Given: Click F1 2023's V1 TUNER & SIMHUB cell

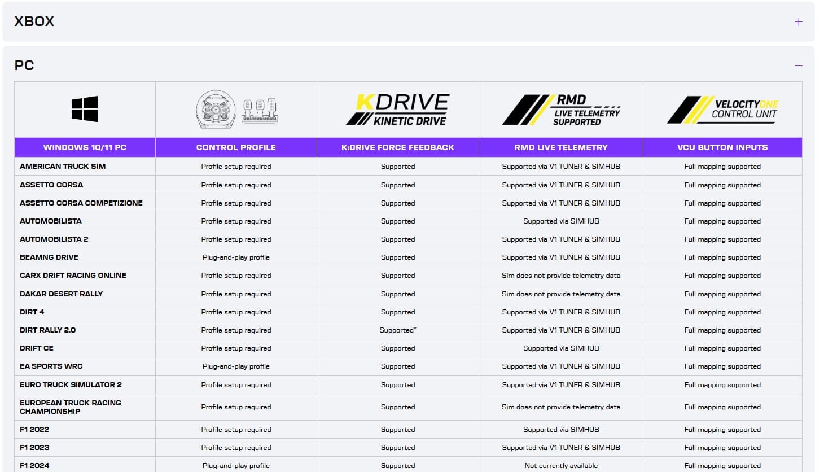Looking at the screenshot, I should 561,448.
